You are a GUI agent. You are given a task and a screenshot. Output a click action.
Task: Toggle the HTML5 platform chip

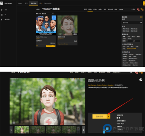point(125,57)
